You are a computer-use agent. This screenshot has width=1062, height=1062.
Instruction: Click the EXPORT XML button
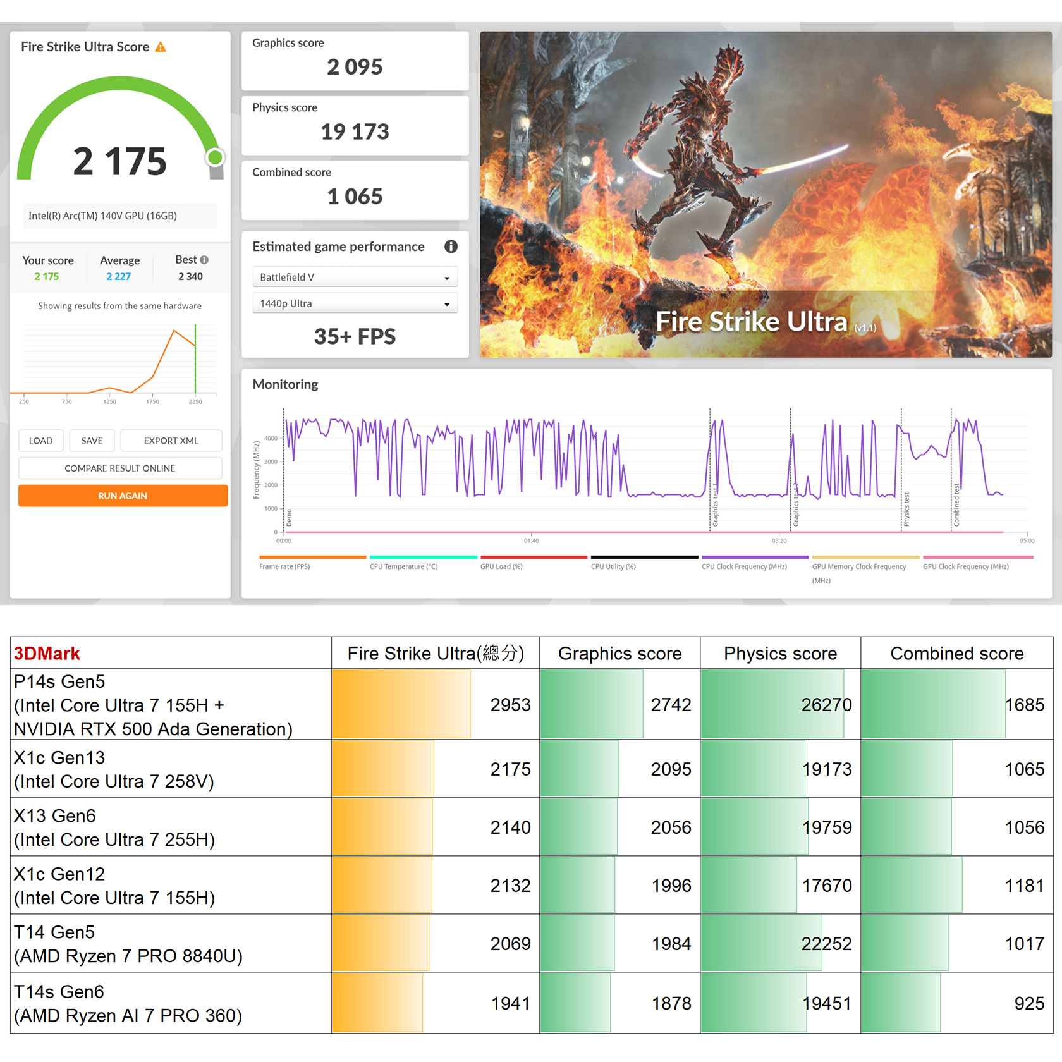(x=171, y=441)
